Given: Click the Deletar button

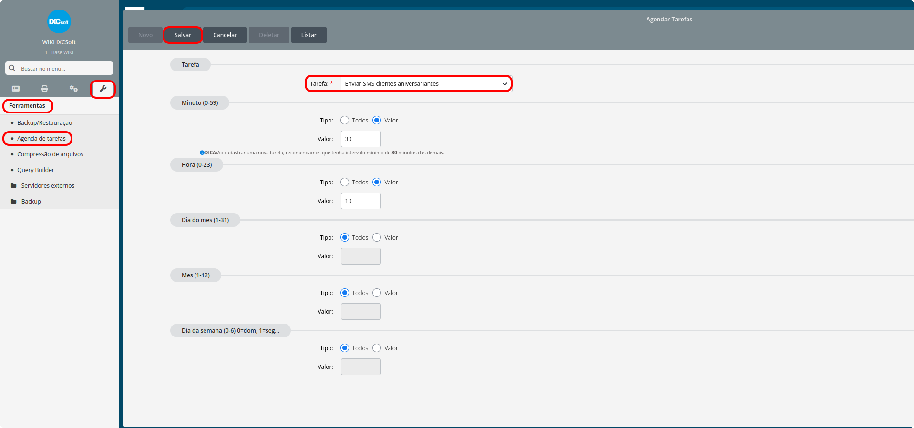Looking at the screenshot, I should point(269,35).
